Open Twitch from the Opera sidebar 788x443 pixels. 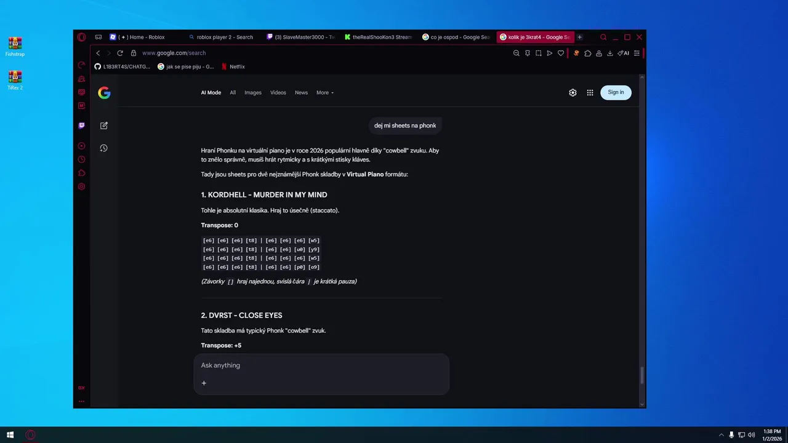pos(81,126)
